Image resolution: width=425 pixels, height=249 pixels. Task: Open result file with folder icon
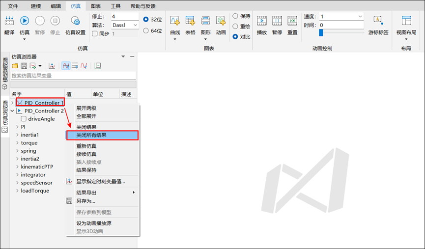click(15, 66)
